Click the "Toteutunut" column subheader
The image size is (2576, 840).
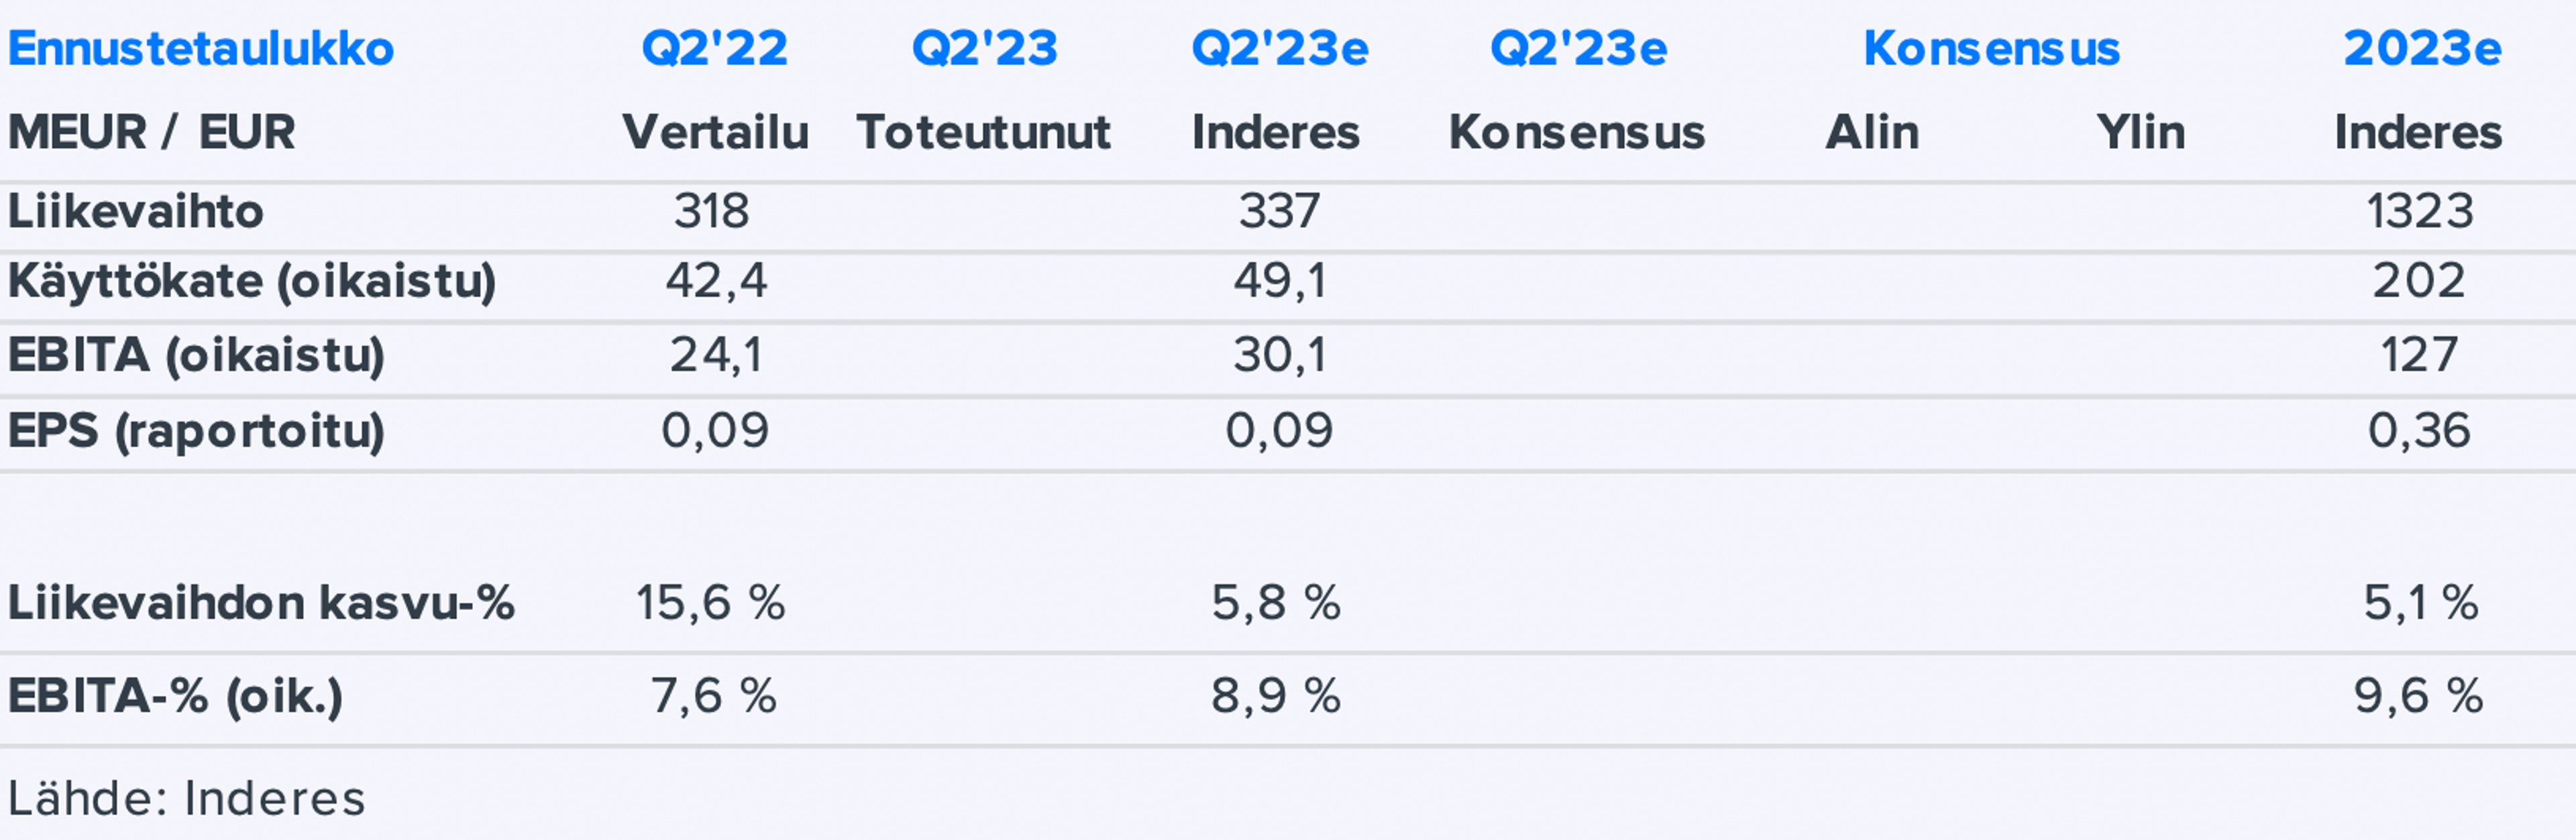(x=983, y=133)
